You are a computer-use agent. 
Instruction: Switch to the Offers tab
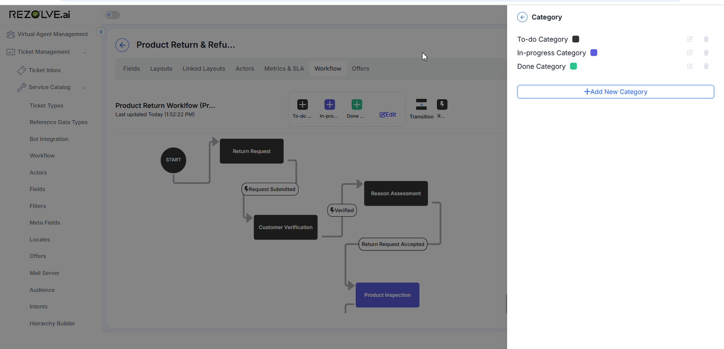tap(360, 69)
